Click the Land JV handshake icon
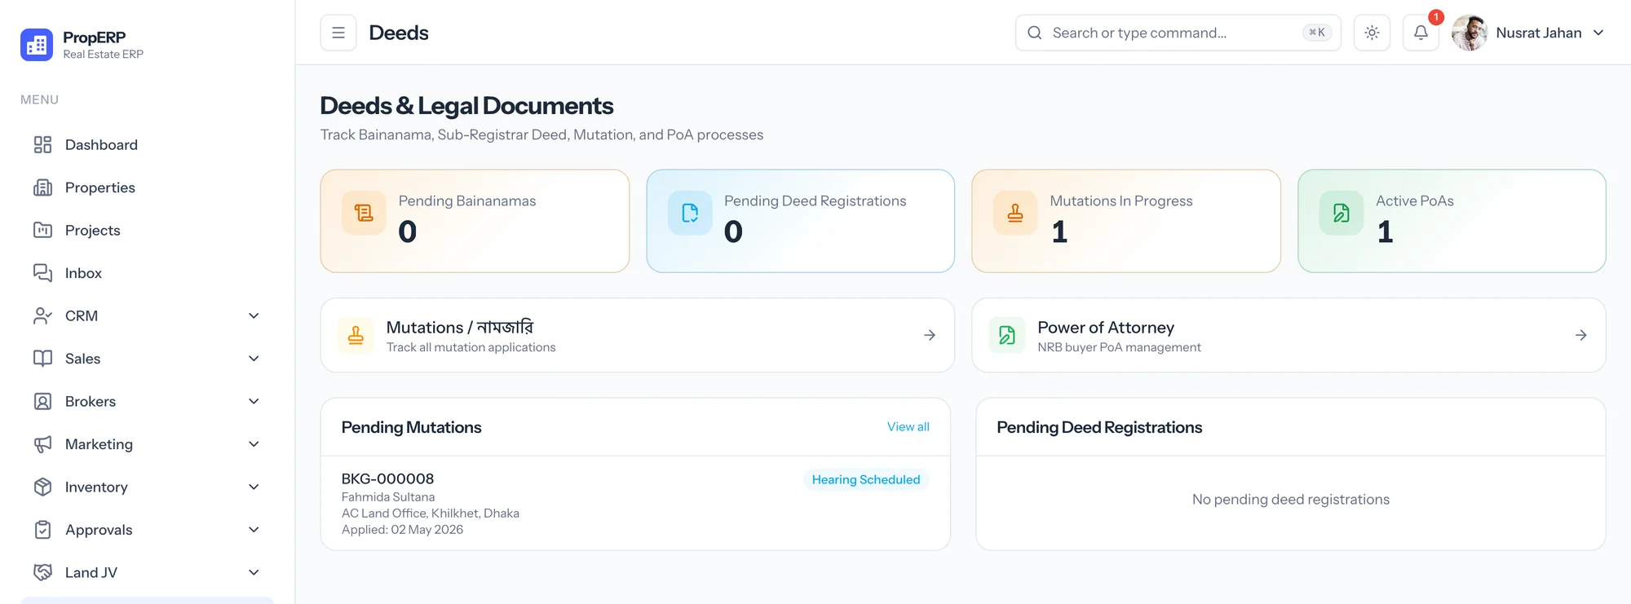Viewport: 1631px width, 604px height. pos(42,573)
